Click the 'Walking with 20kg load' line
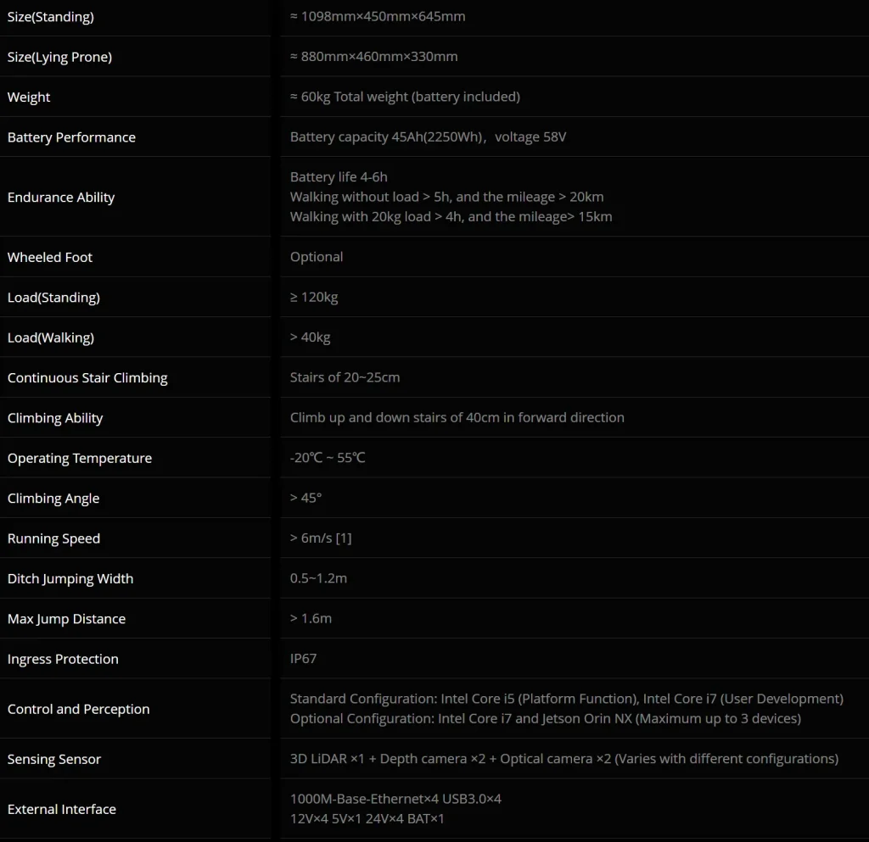 tap(451, 217)
